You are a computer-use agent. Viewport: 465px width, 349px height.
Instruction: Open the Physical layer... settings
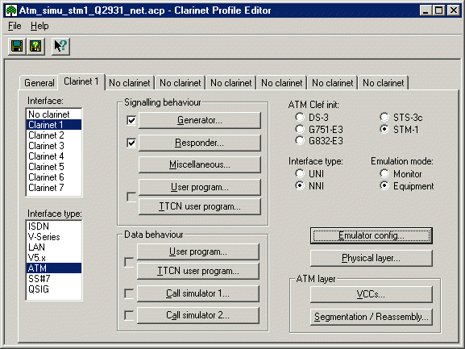click(x=372, y=258)
